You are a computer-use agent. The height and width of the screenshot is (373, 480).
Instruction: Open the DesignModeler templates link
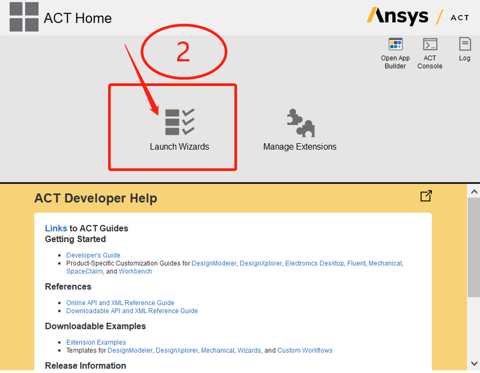[x=130, y=350]
